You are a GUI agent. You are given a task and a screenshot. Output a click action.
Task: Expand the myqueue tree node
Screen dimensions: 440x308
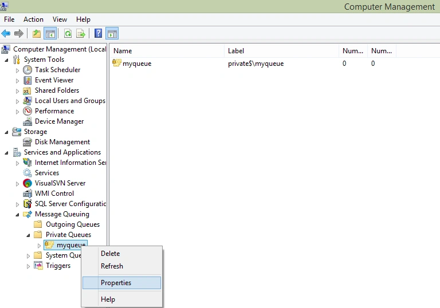(39, 246)
